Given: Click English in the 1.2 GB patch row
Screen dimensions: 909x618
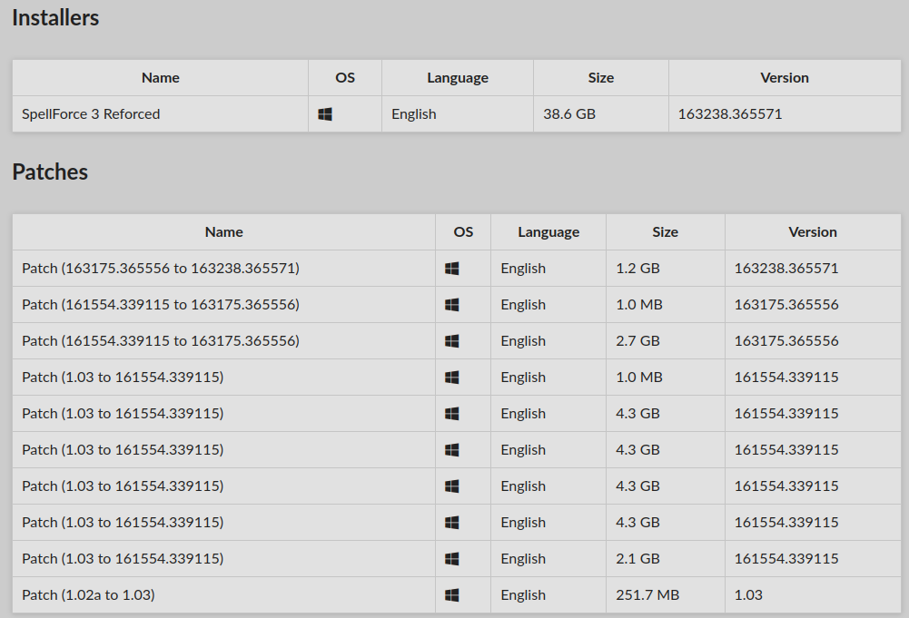Looking at the screenshot, I should [523, 269].
